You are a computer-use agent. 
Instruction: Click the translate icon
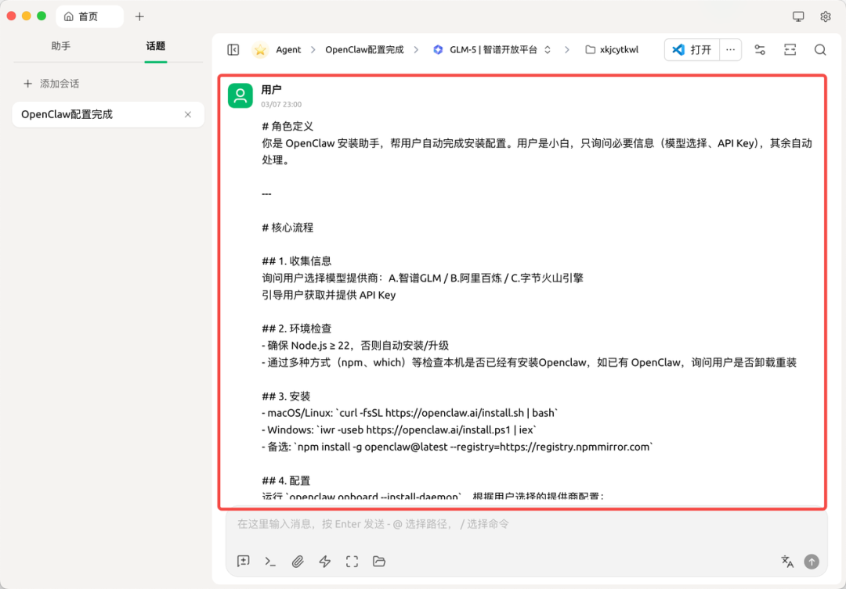(x=787, y=561)
